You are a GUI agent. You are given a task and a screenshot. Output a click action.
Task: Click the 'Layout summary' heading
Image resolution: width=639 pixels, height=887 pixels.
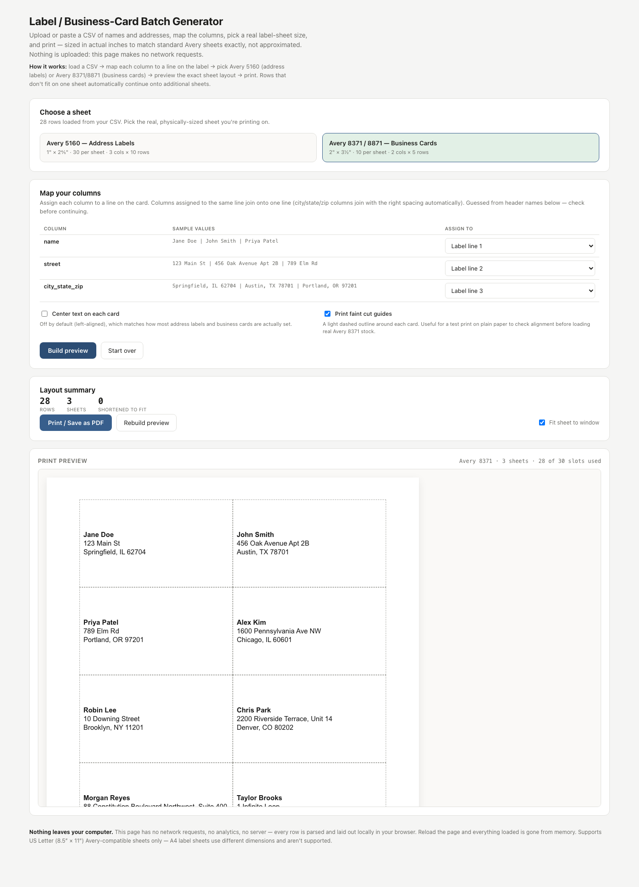point(68,390)
